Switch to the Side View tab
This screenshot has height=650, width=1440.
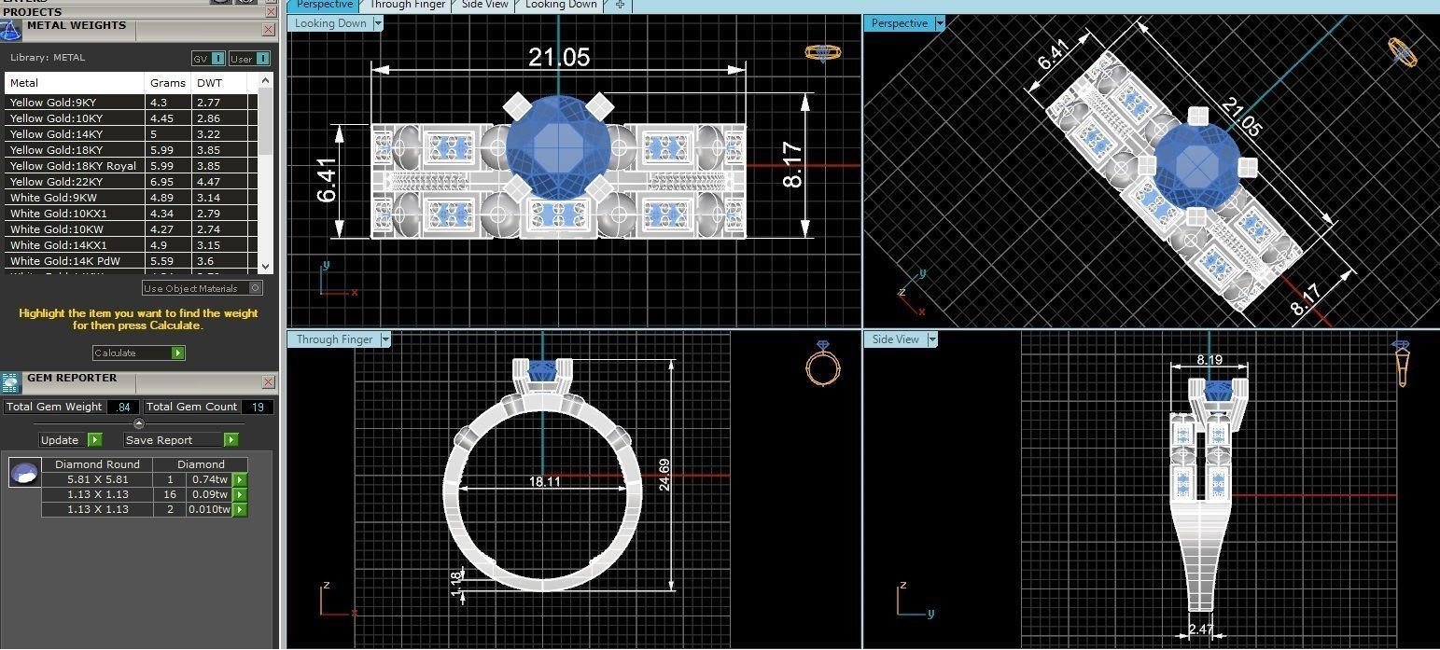tap(484, 5)
